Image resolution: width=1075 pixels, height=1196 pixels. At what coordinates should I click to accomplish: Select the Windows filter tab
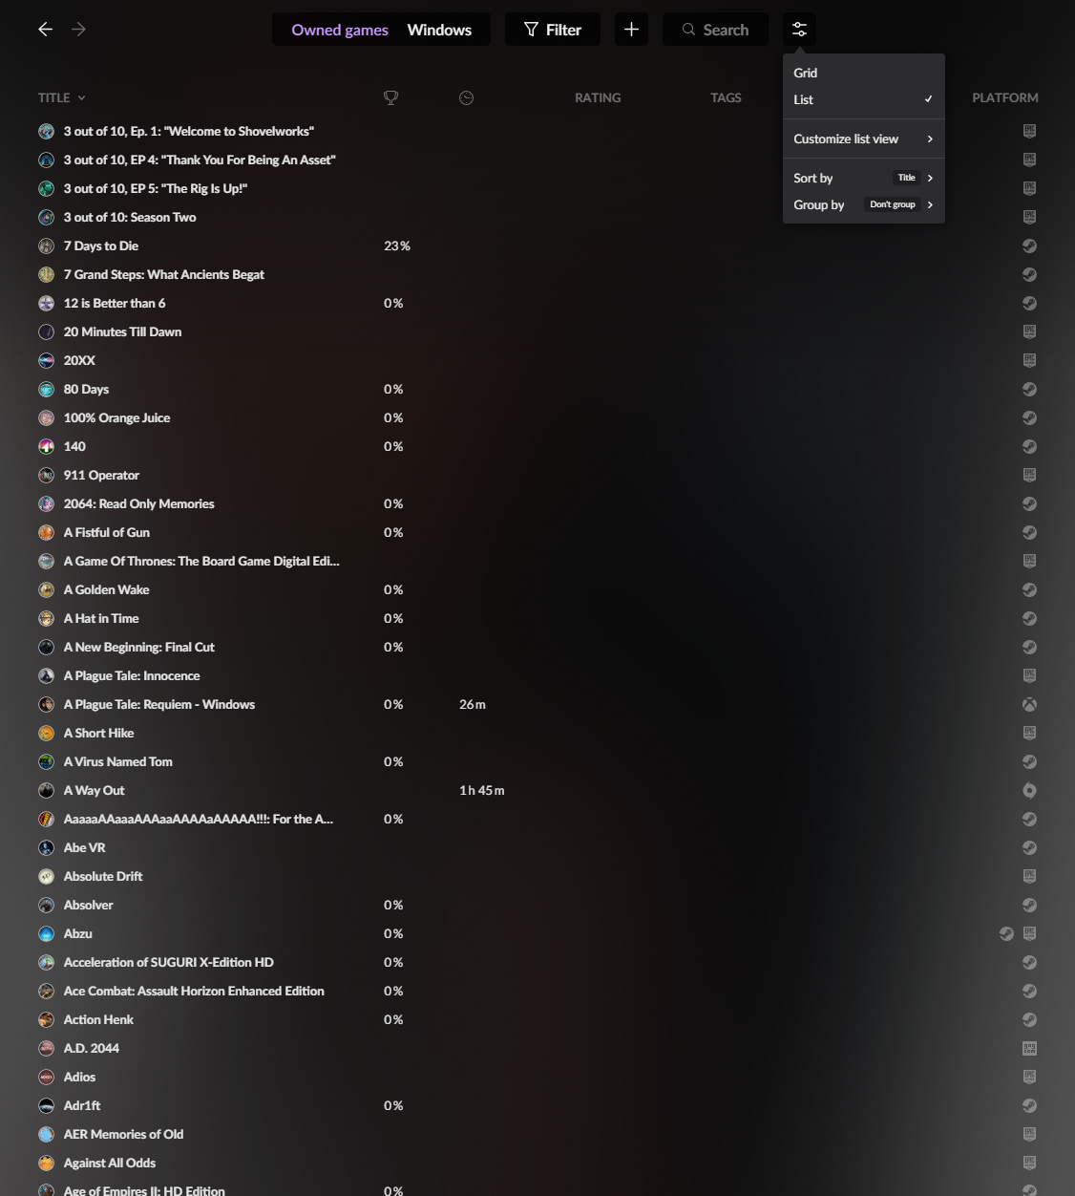pyautogui.click(x=439, y=30)
